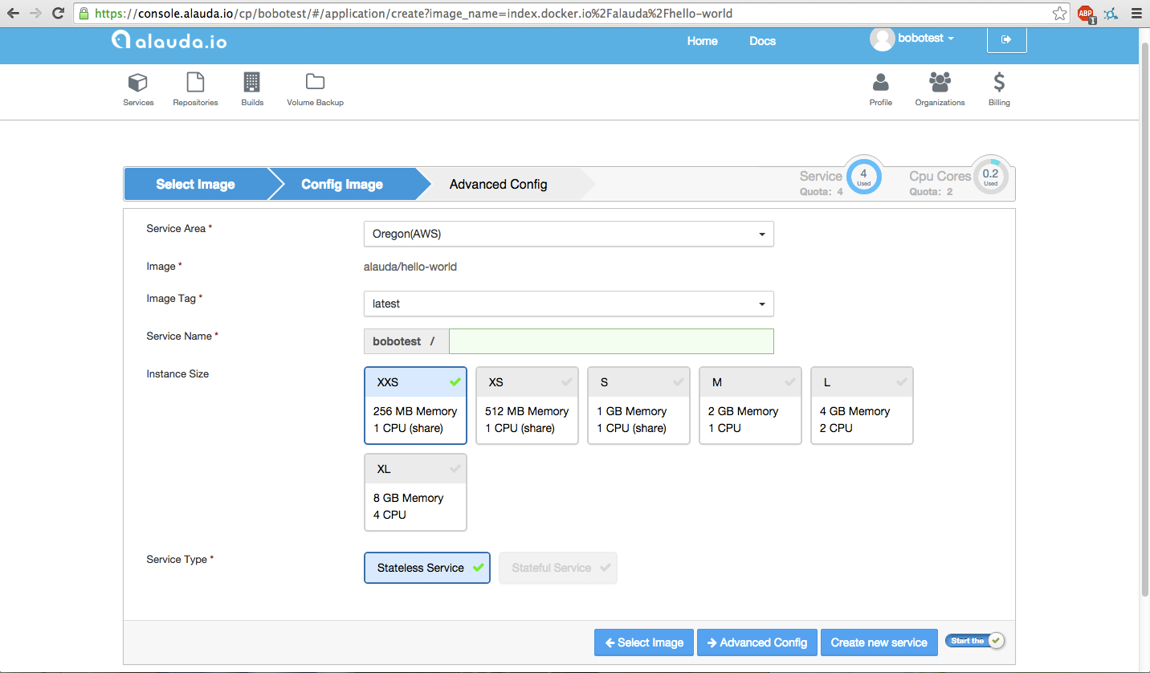Expand the bobotest account menu
The width and height of the screenshot is (1150, 673).
[926, 39]
